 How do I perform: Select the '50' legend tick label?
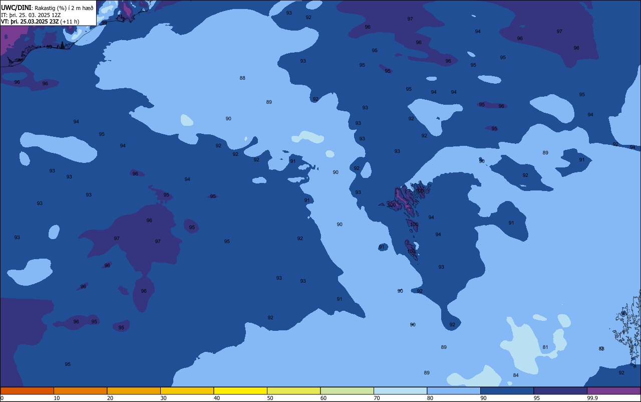click(x=270, y=398)
